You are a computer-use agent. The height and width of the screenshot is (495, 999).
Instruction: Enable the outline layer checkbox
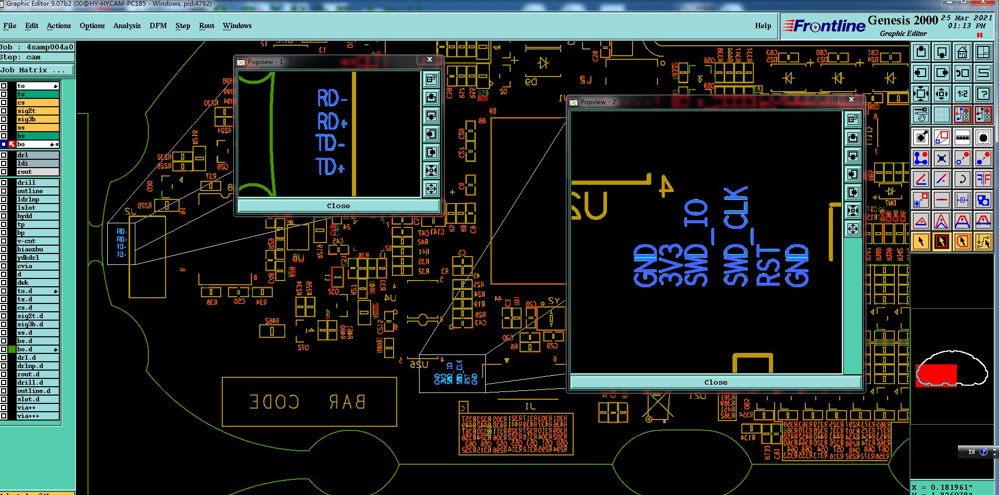(4, 191)
